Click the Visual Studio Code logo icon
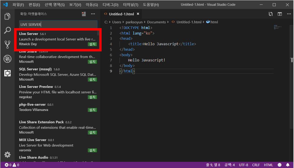Screen dimensions: 294x168 (5, 5)
